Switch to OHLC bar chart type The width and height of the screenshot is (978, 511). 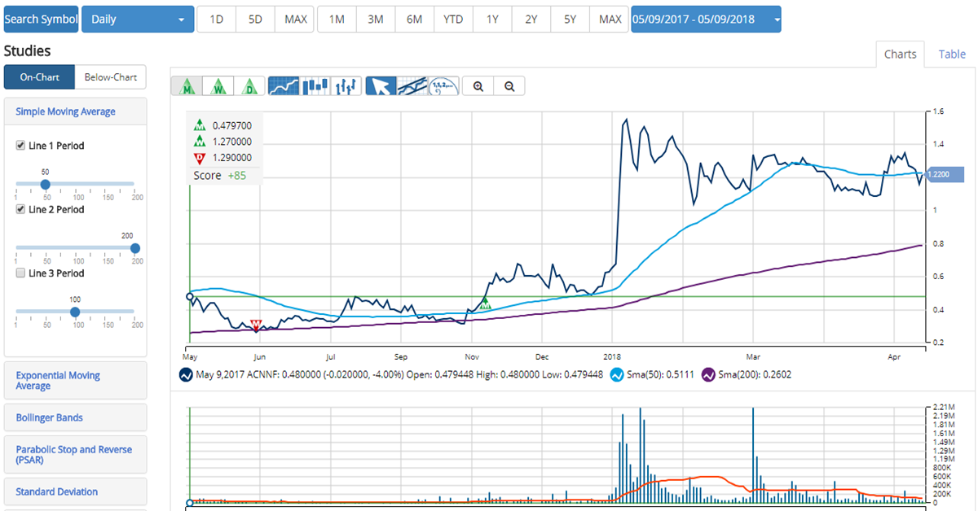(x=346, y=85)
